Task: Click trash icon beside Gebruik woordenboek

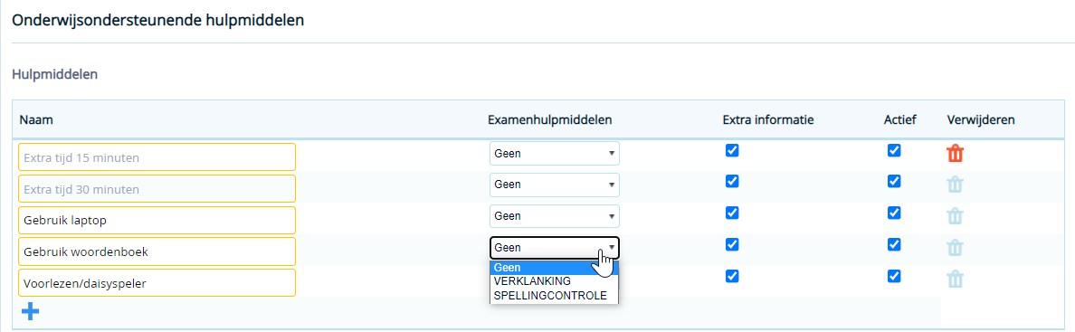Action: click(955, 248)
